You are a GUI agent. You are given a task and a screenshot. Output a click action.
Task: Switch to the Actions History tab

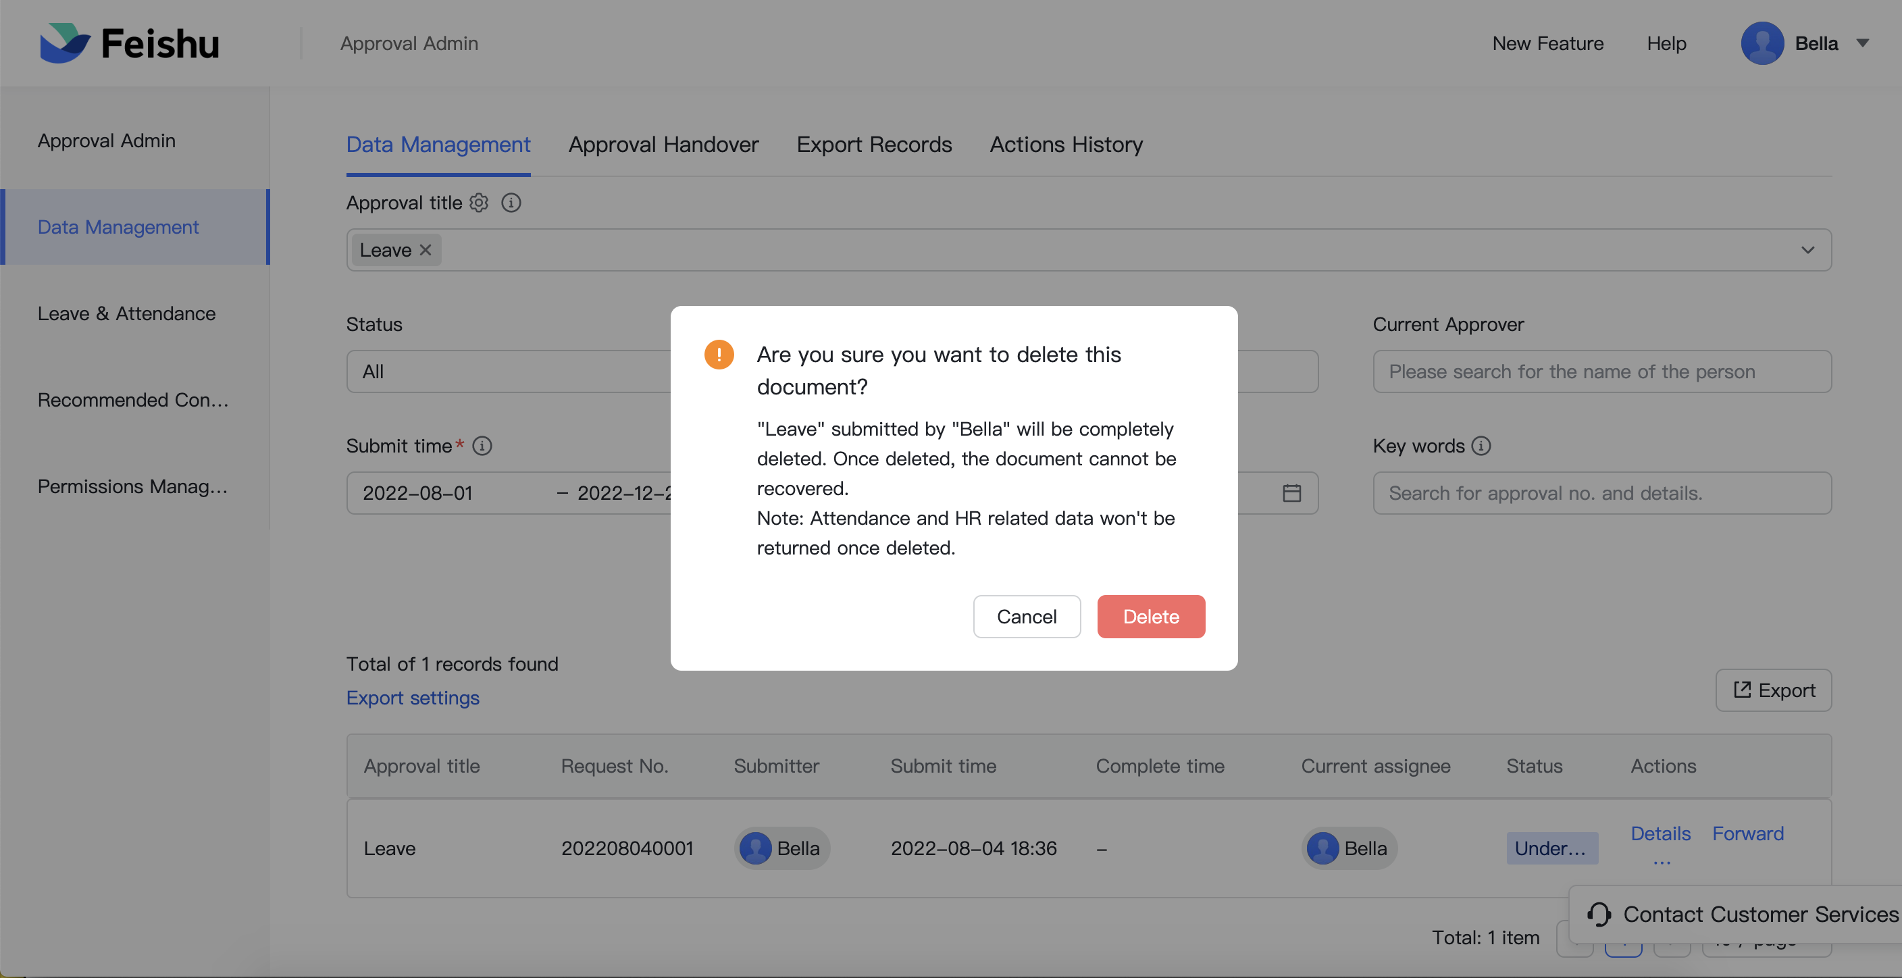point(1065,145)
